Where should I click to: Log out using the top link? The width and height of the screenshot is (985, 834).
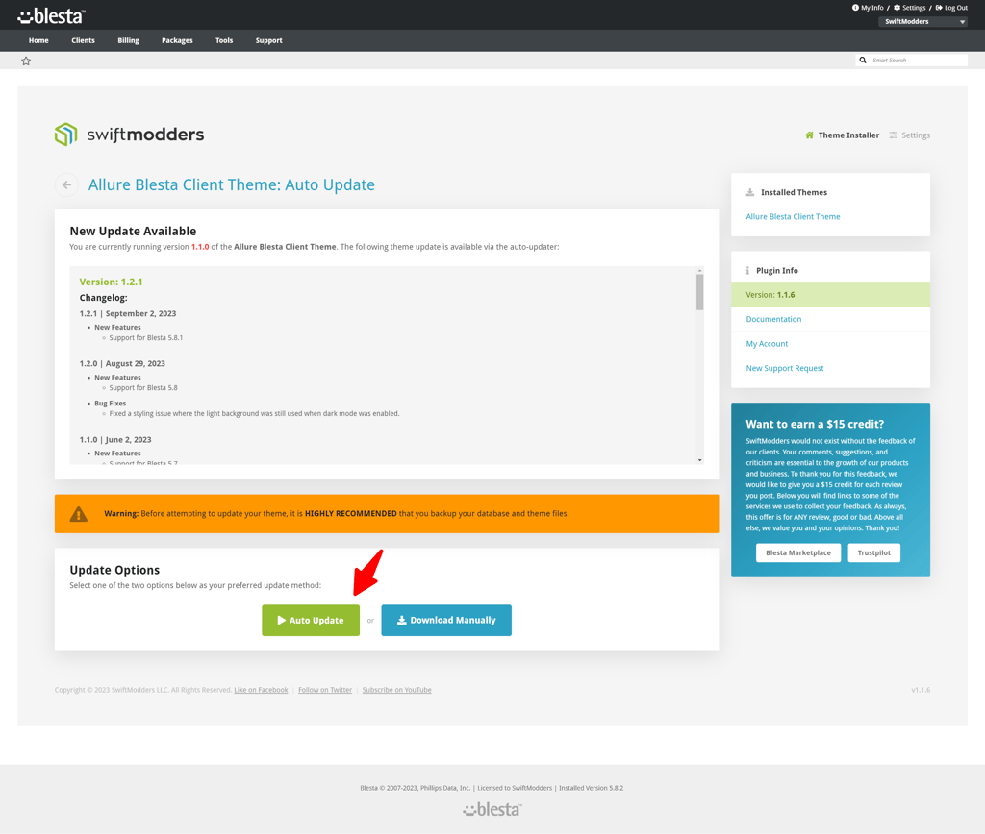pos(951,8)
